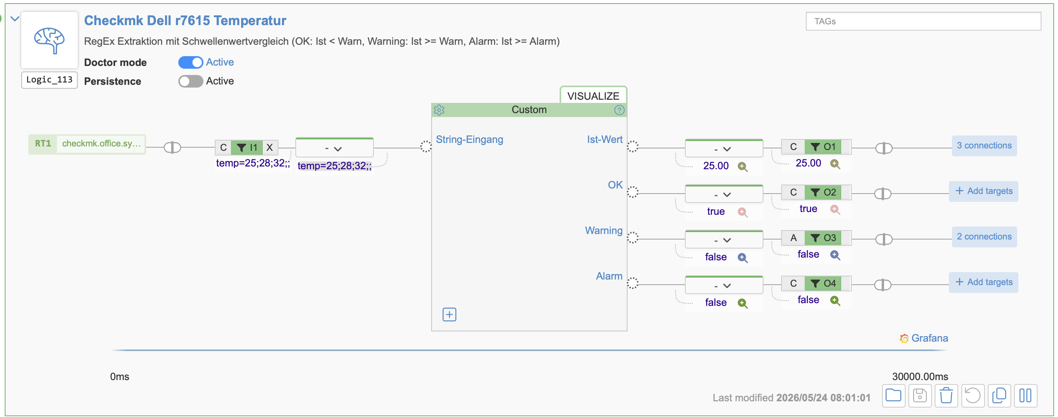Open the Alarm output dropdown

coord(724,285)
